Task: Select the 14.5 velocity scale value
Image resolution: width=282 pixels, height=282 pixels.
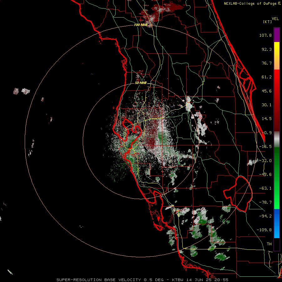Action: [267, 119]
